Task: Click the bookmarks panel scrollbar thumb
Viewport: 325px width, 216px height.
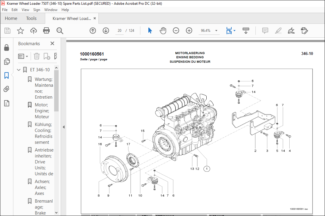Action: [x=56, y=91]
